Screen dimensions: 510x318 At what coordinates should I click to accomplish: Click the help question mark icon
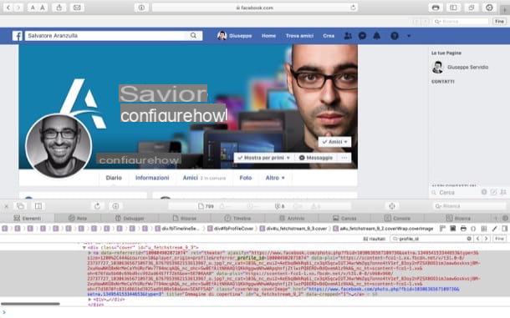[395, 36]
